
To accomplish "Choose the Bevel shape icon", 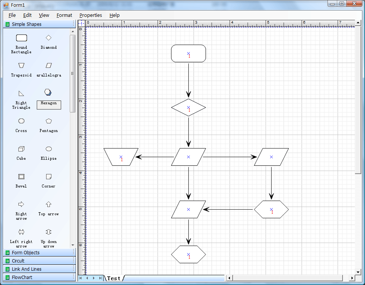I will [21, 177].
